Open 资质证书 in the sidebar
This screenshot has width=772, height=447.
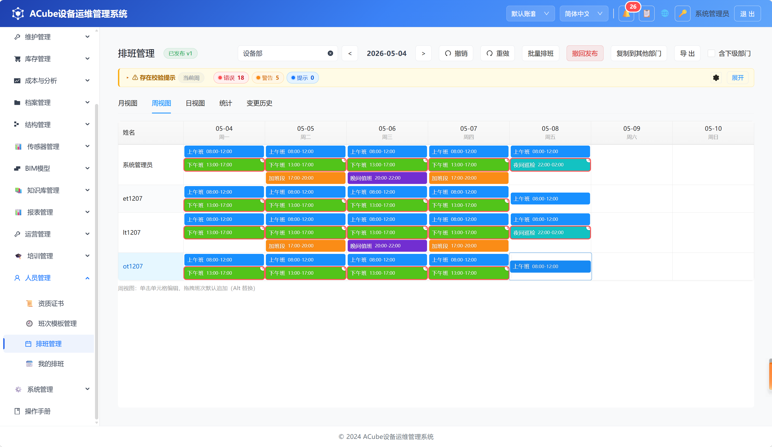(x=51, y=304)
